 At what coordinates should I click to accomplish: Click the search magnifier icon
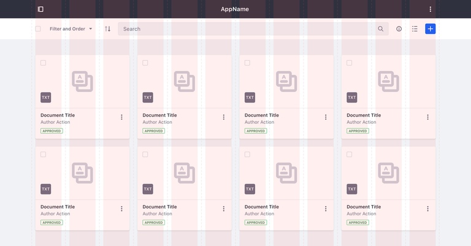pyautogui.click(x=381, y=29)
